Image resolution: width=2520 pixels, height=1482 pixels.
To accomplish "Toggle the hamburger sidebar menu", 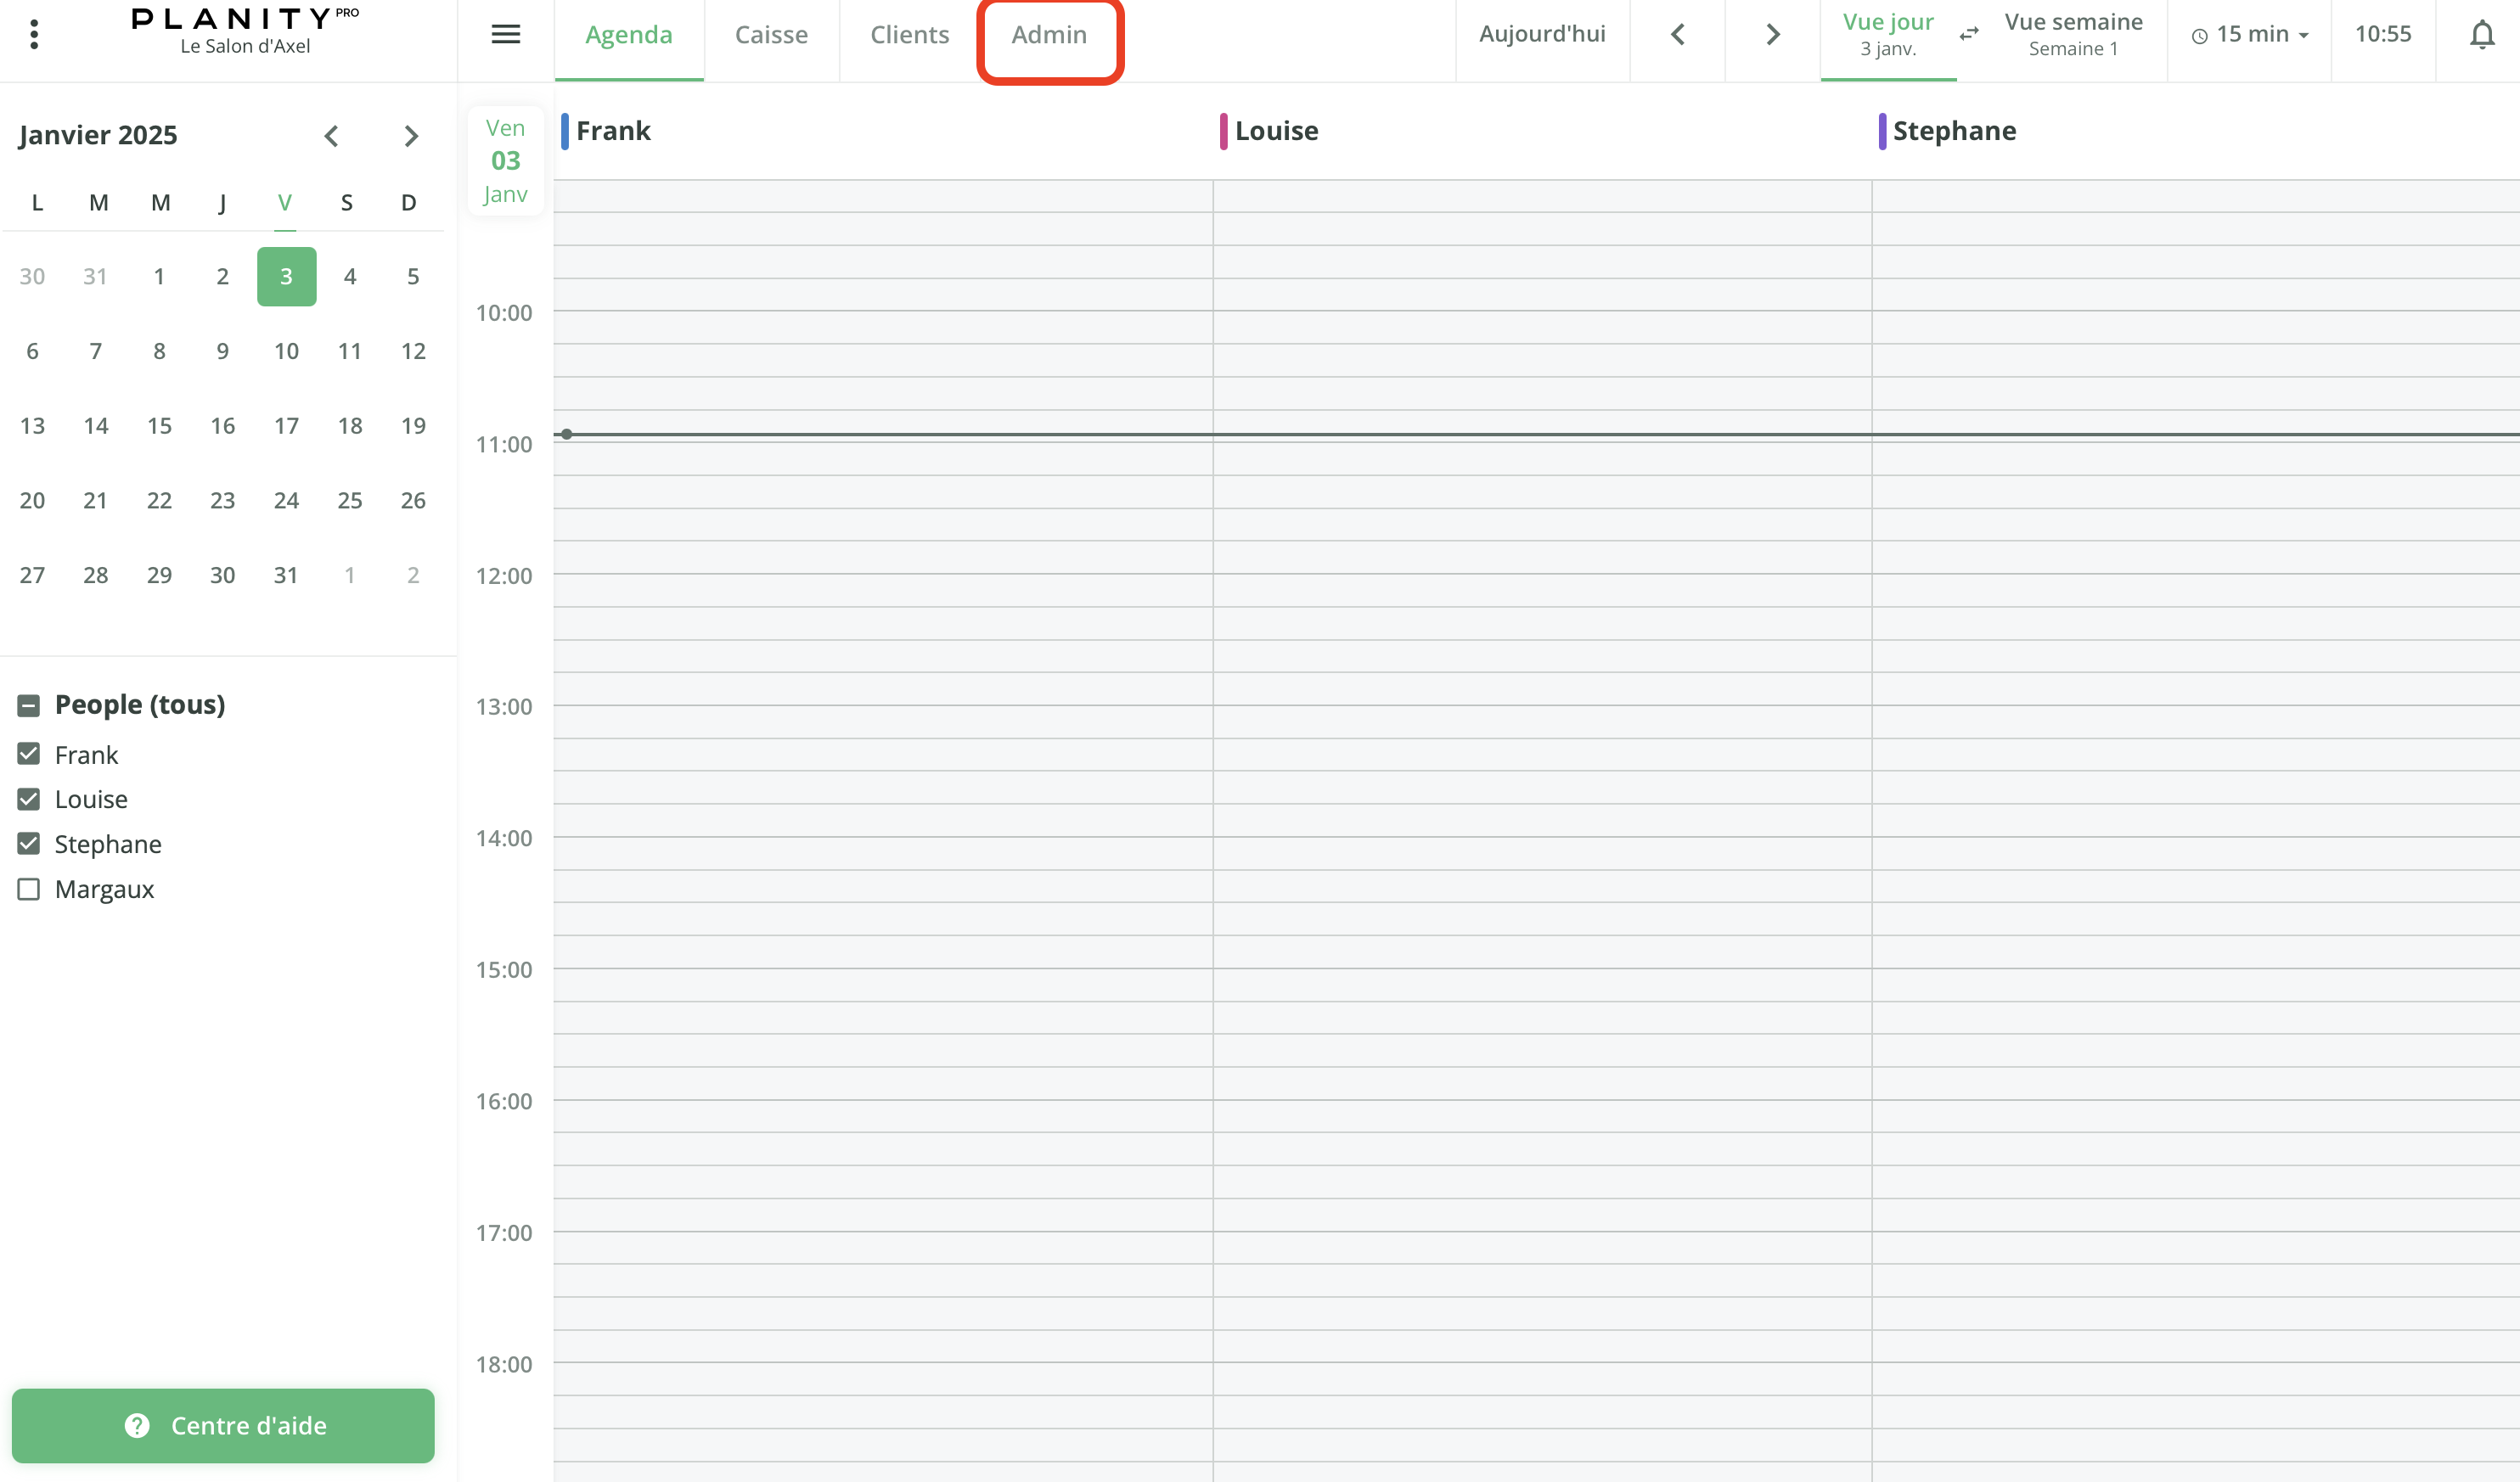I will (x=506, y=34).
